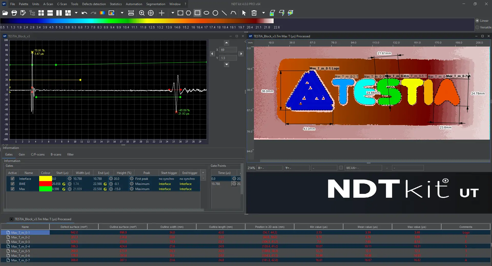Open the Palette menu
The height and width of the screenshot is (266, 492).
[x=24, y=4]
